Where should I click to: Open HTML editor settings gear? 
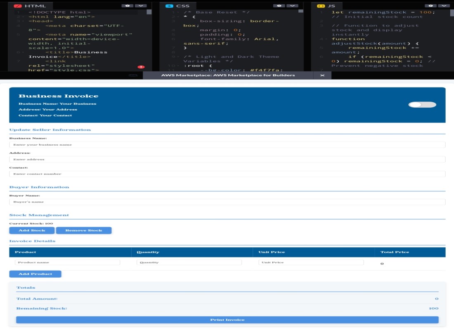tap(128, 5)
